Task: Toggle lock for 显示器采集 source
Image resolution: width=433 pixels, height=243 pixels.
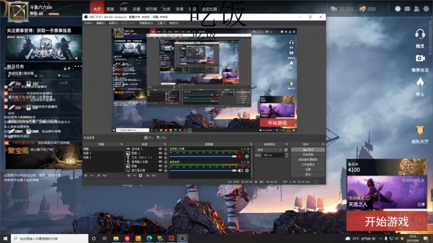Action: pos(166,170)
